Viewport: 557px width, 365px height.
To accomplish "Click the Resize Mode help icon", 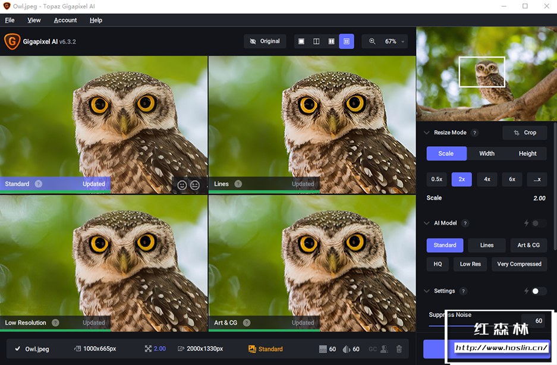I will [474, 133].
